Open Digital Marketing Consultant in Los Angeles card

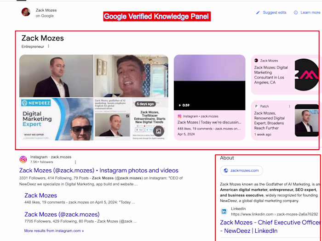click(x=271, y=75)
